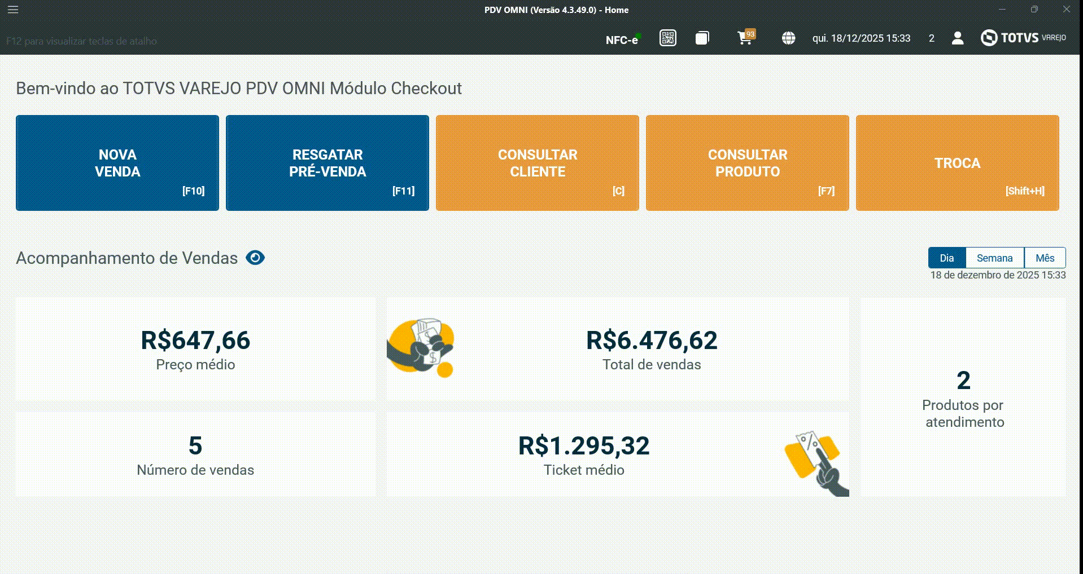Viewport: 1083px width, 574px height.
Task: Click the TOTVS Varejo logo
Action: pos(1023,38)
